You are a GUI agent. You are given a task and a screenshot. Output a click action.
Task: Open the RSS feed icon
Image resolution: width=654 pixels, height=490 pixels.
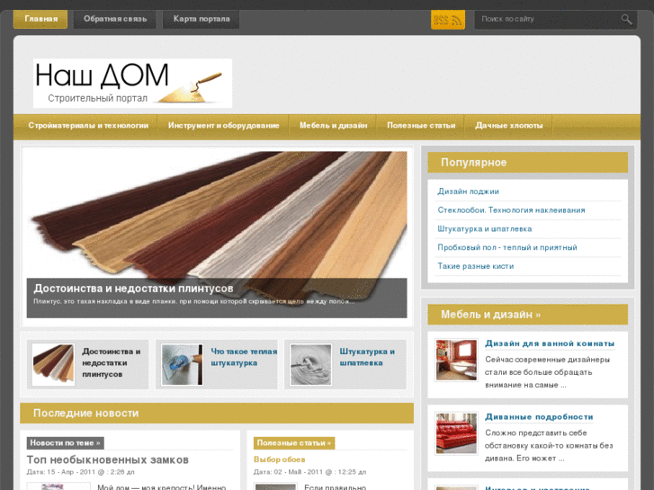447,20
